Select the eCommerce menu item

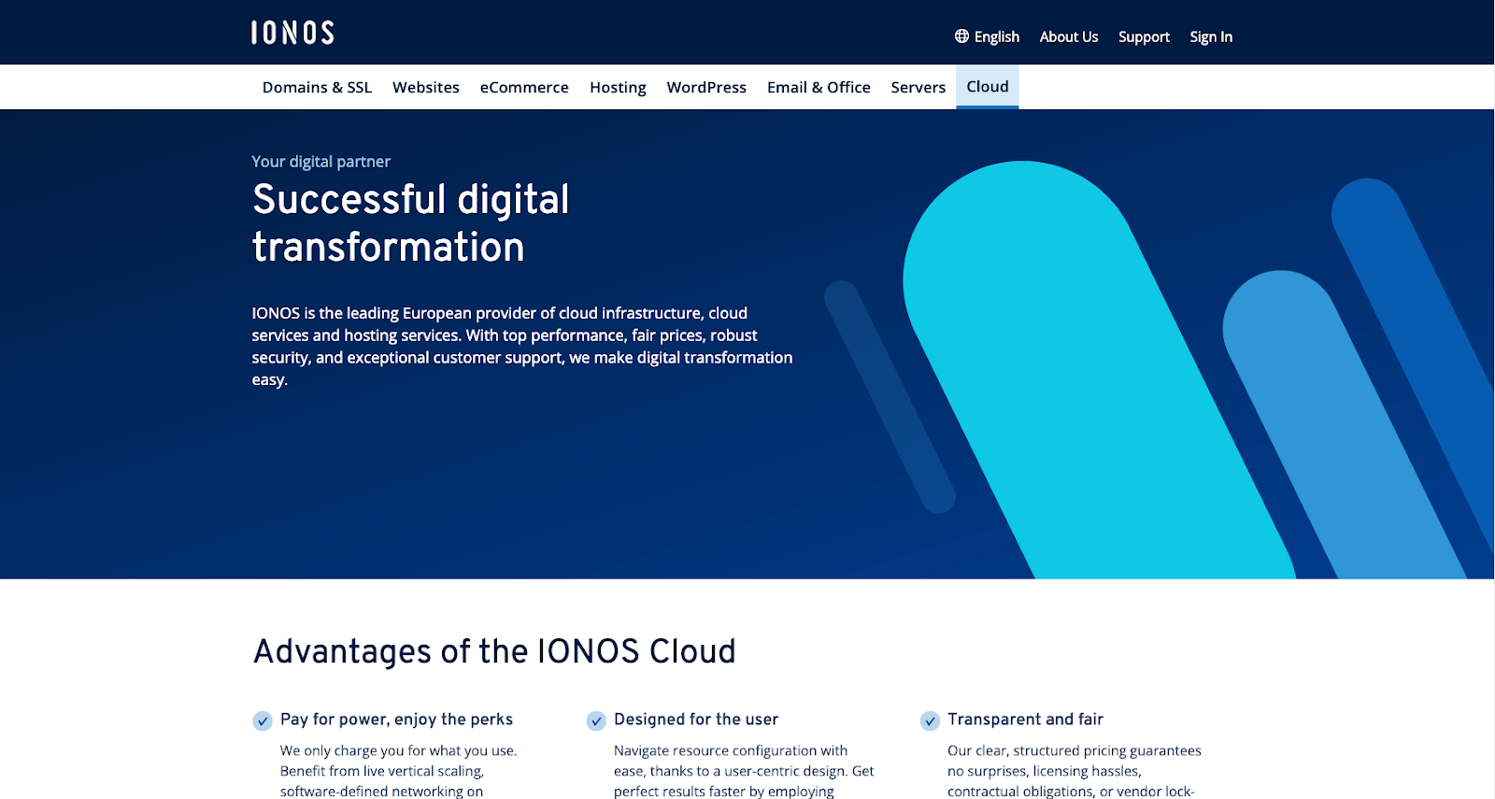tap(524, 87)
